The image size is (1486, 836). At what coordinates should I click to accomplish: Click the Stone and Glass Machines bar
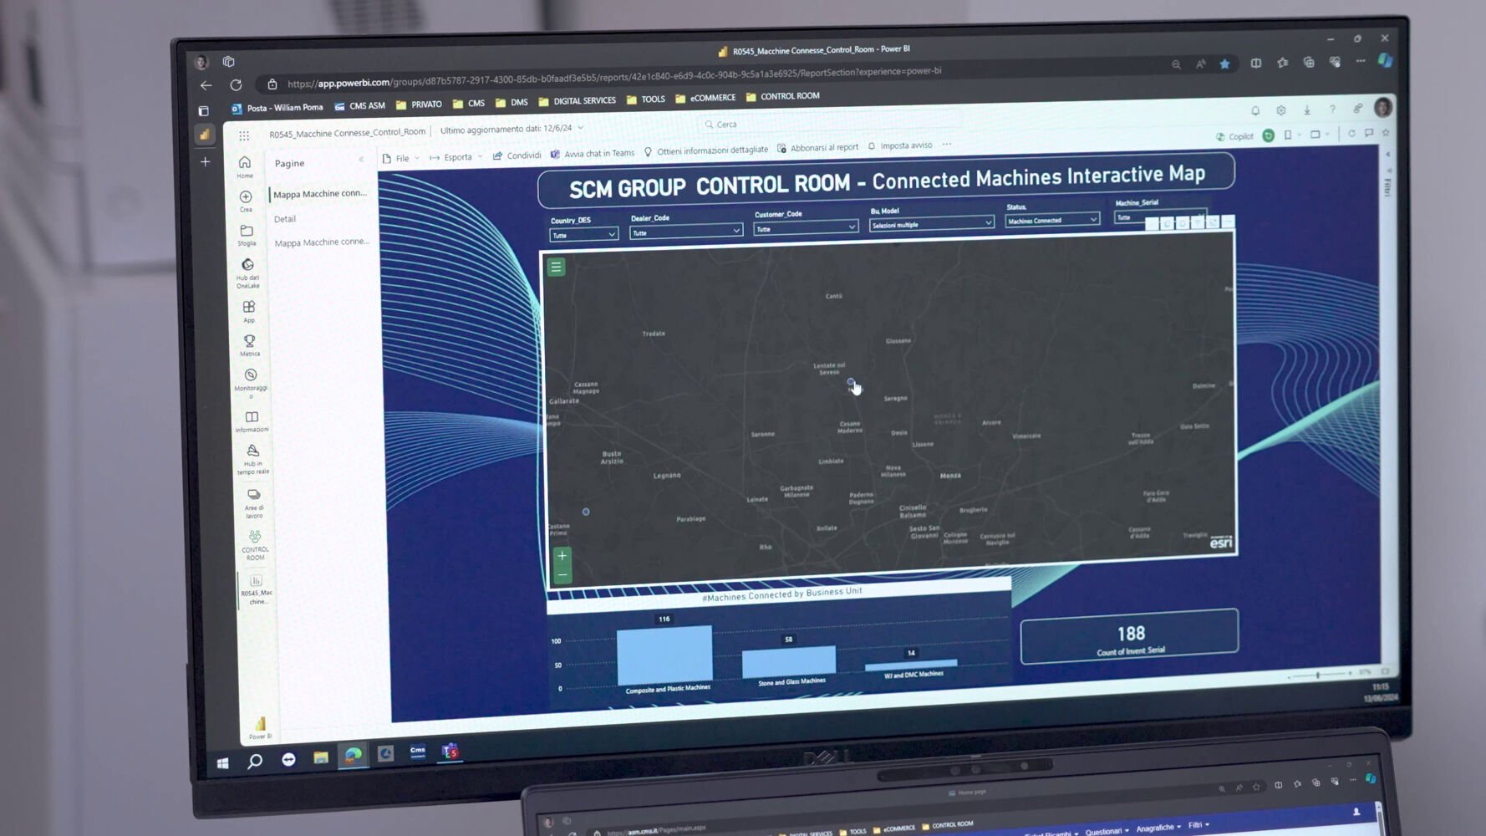[x=789, y=661]
